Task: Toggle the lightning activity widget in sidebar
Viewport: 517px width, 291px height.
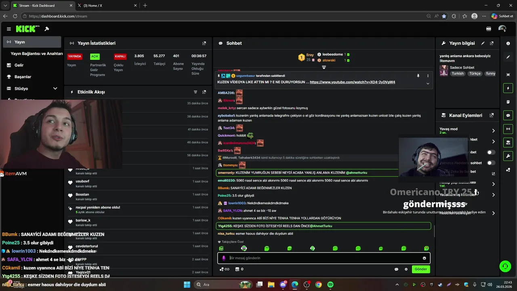Action: pyautogui.click(x=508, y=88)
